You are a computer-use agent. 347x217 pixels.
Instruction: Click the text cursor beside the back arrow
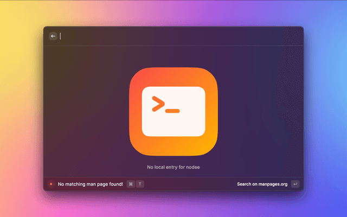click(61, 36)
